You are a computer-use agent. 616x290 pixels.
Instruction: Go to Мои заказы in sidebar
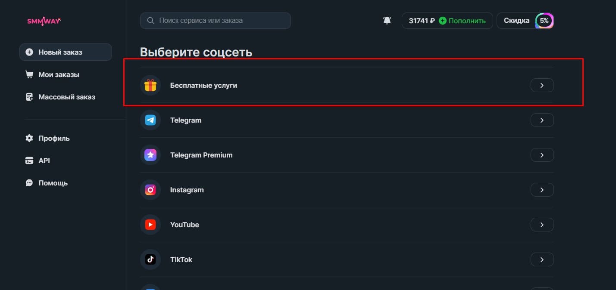pos(59,74)
